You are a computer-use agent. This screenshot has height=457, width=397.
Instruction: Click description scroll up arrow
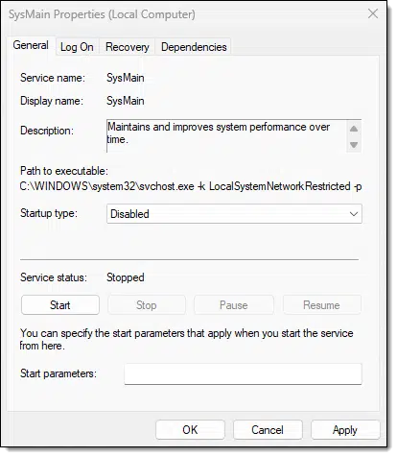(354, 129)
